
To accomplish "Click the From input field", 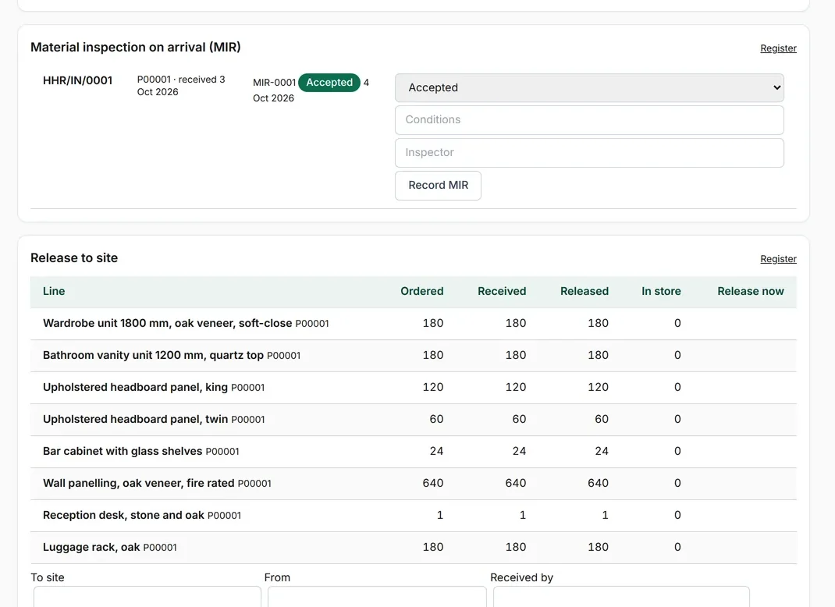I will coord(377,597).
